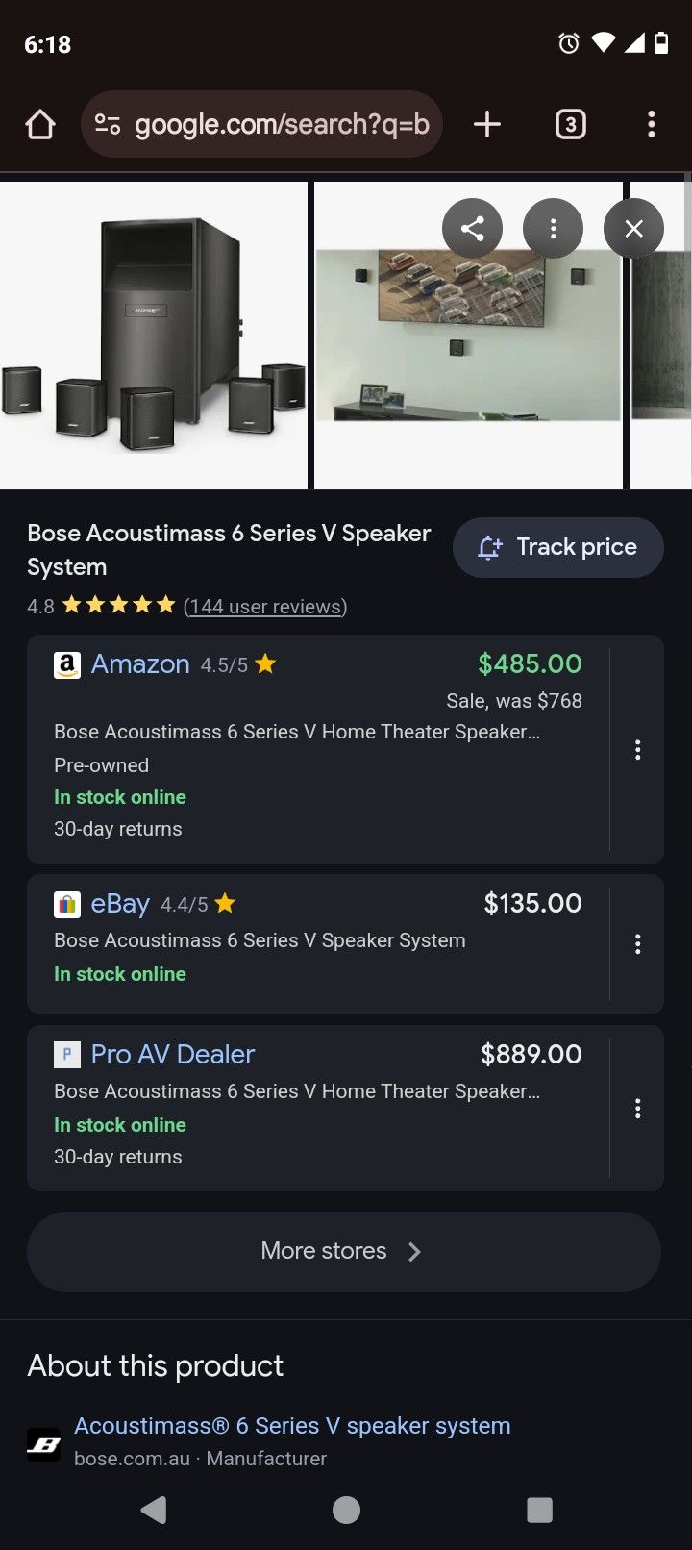Open the tab switcher showing 3 tabs
The height and width of the screenshot is (1550, 692).
point(570,124)
